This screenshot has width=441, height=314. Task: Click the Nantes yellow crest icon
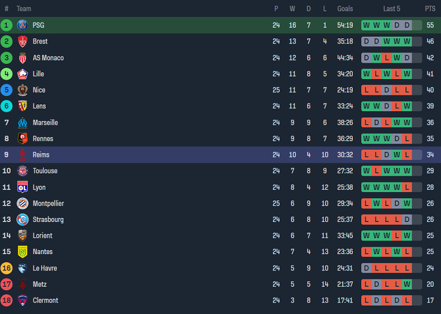[x=23, y=252]
